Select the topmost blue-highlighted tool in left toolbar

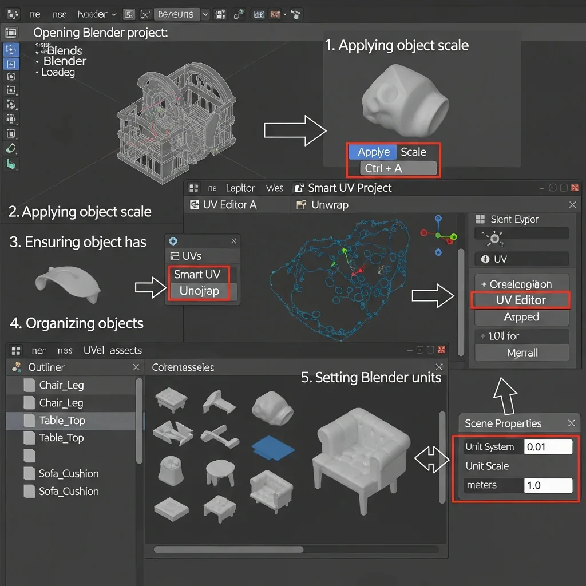click(x=11, y=49)
